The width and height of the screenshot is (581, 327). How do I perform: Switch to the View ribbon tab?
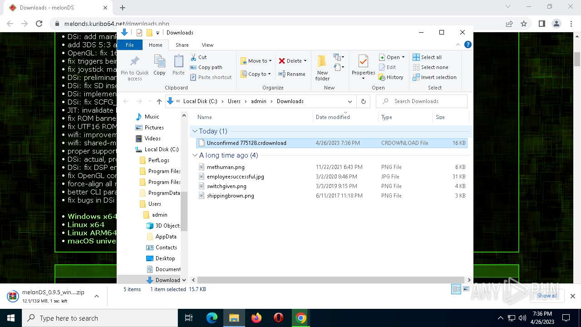[x=207, y=45]
